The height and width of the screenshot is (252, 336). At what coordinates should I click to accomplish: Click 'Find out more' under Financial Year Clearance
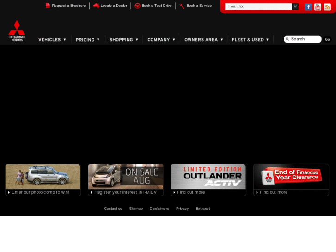point(274,192)
